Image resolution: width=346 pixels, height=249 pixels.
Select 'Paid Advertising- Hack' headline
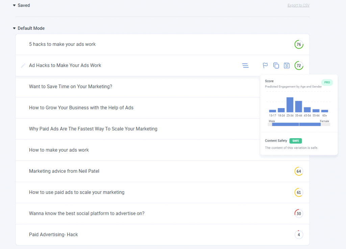(x=53, y=235)
